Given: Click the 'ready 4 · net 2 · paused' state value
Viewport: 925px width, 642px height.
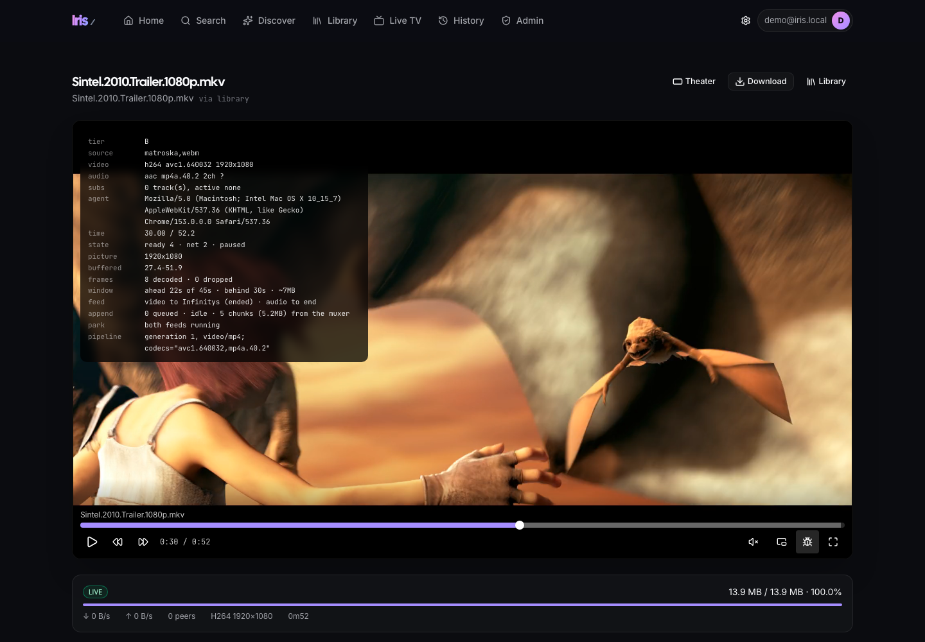Looking at the screenshot, I should 195,245.
